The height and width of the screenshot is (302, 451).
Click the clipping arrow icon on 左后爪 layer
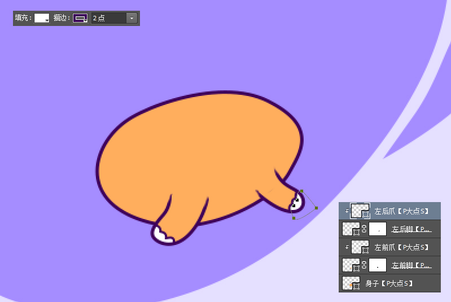coord(347,211)
